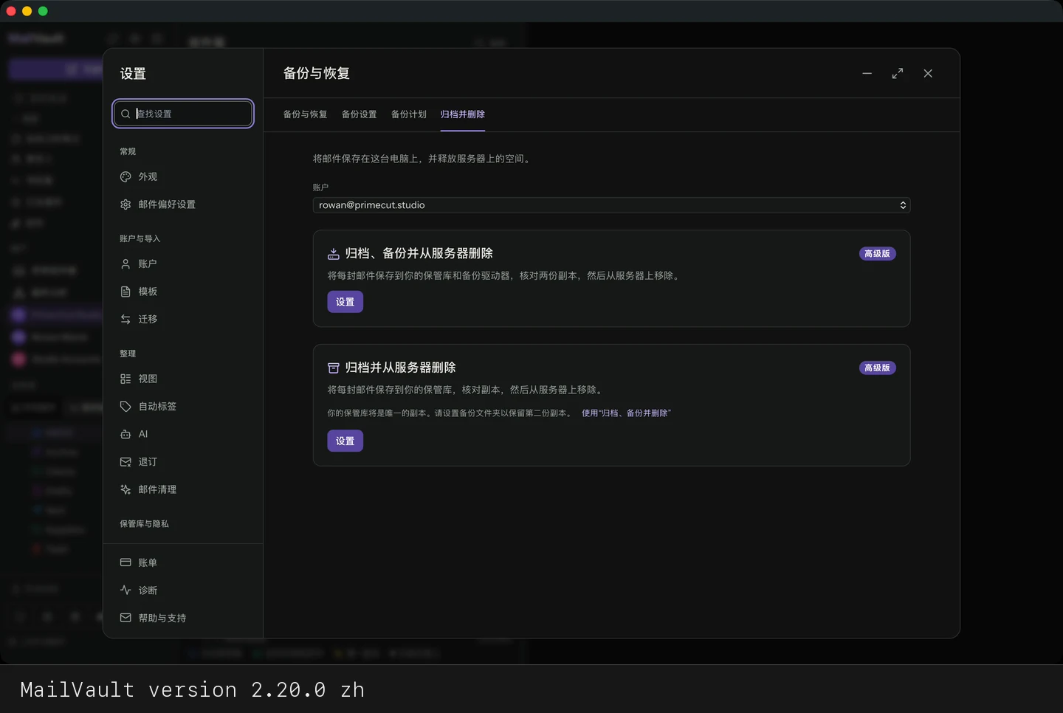Viewport: 1063px width, 713px height.
Task: Focus the 查找设置 search field
Action: [x=183, y=114]
